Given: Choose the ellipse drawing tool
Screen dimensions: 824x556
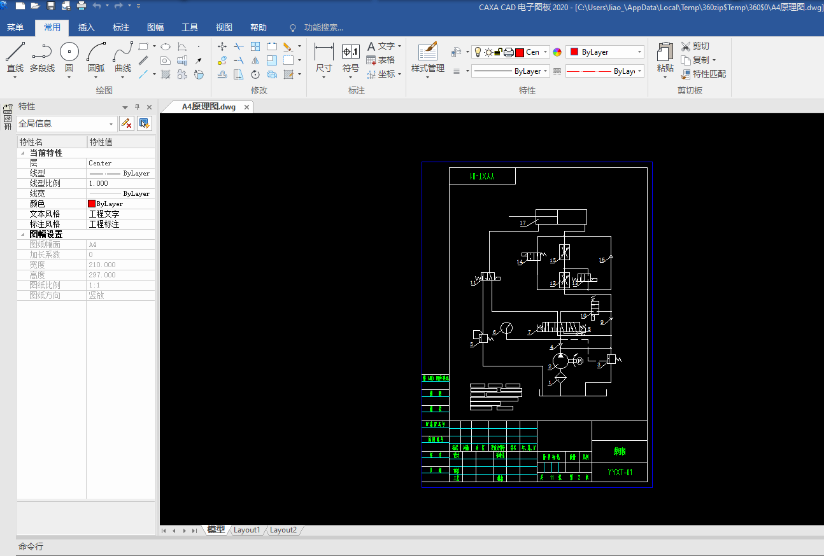Looking at the screenshot, I should (165, 46).
